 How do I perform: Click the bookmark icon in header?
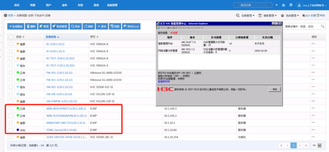coord(291,5)
